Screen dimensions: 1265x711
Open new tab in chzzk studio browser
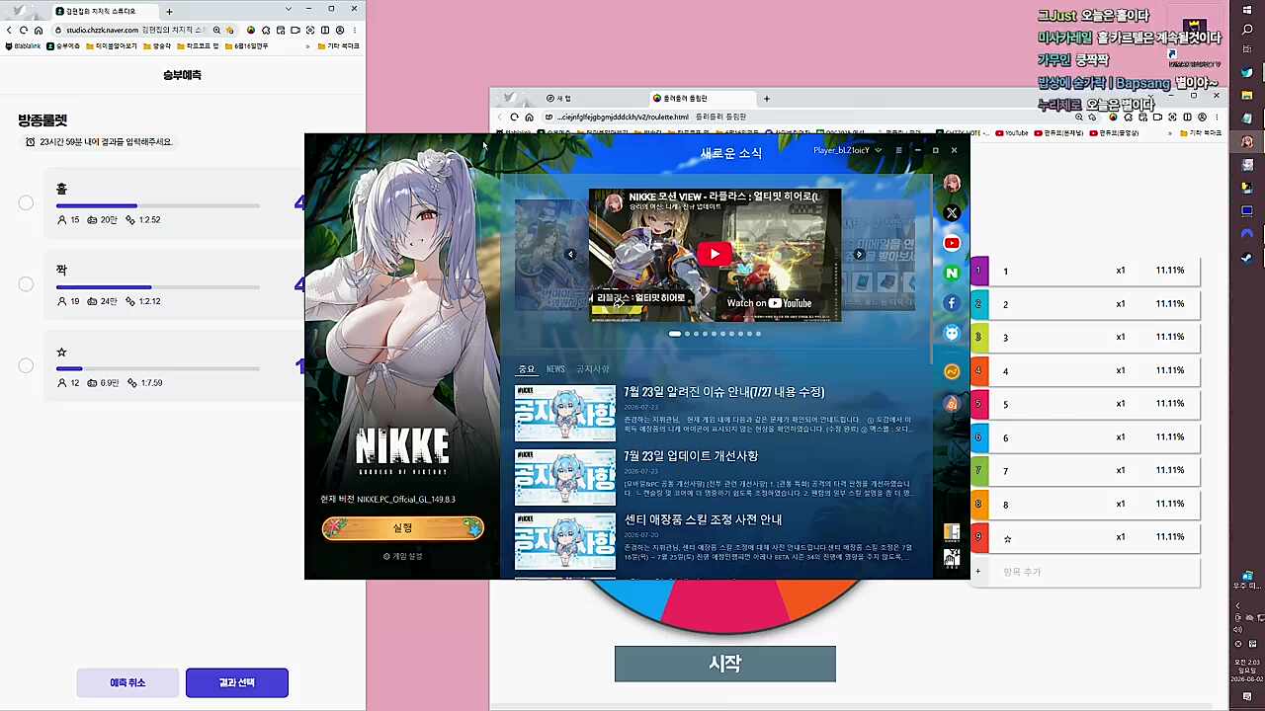[x=169, y=11]
